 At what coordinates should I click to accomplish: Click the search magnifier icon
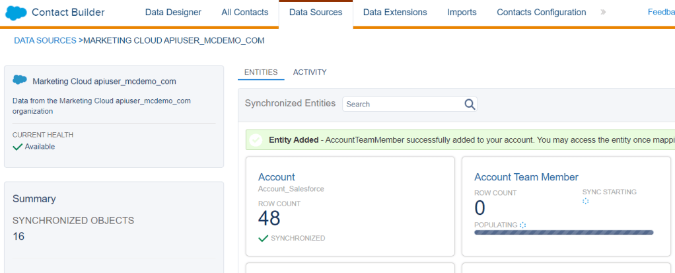[x=470, y=104]
